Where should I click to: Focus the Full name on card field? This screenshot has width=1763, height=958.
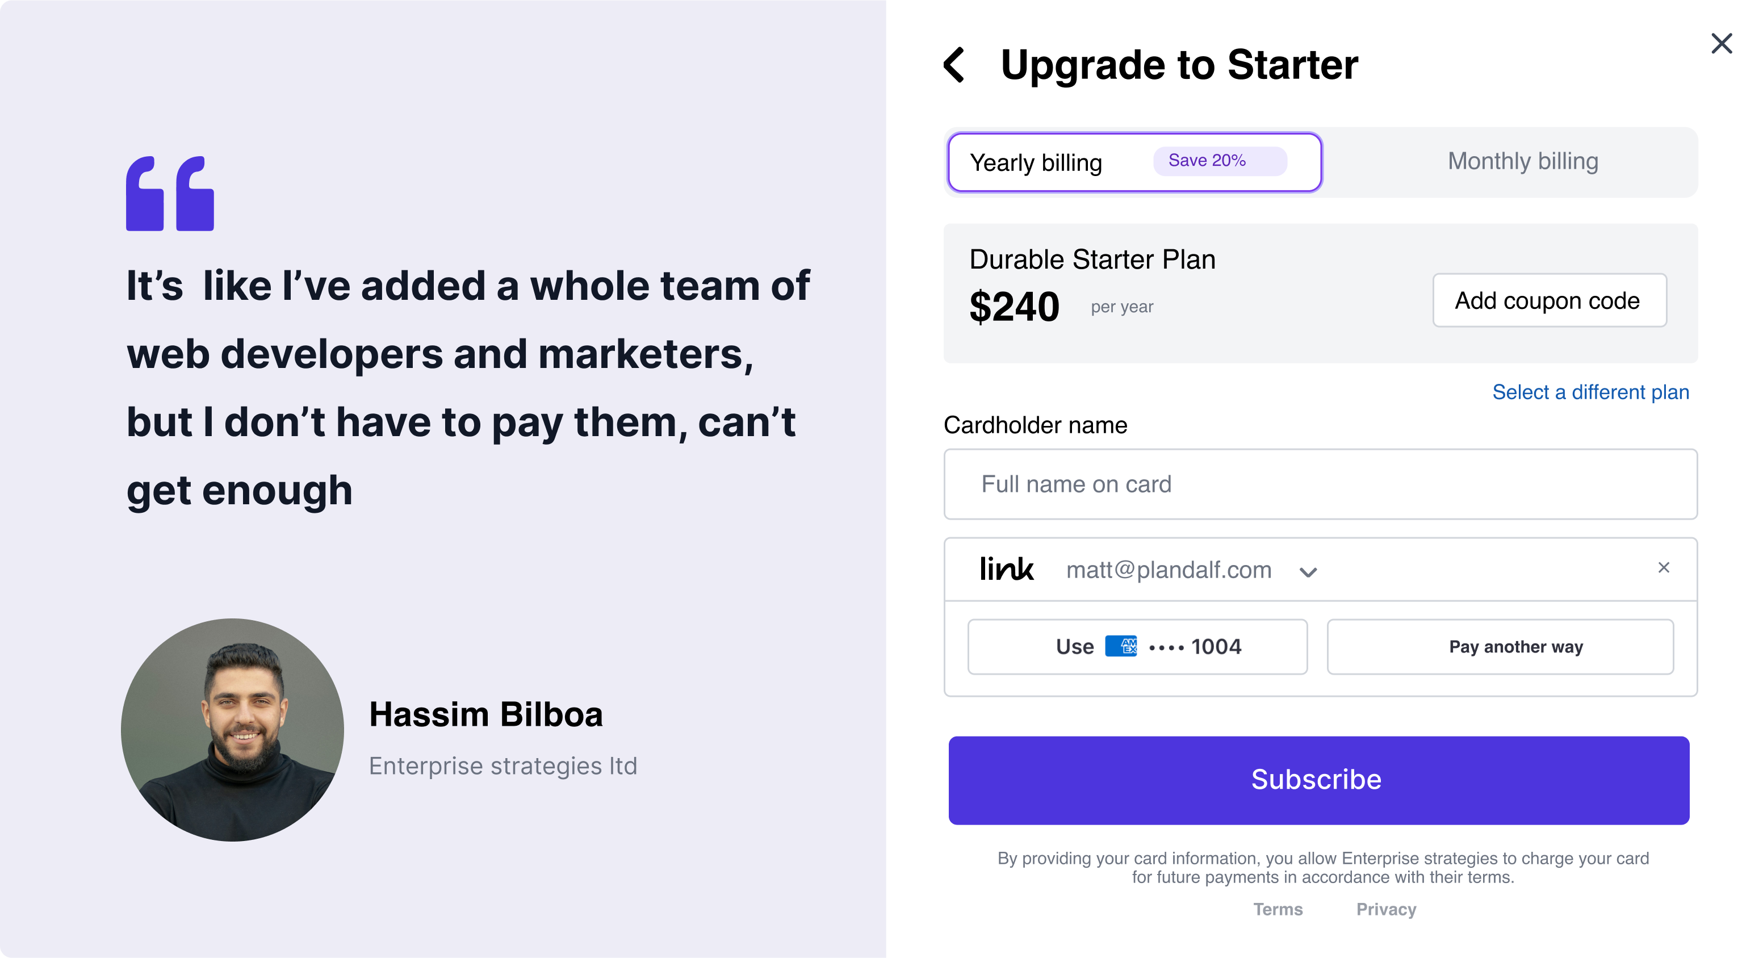(x=1320, y=484)
